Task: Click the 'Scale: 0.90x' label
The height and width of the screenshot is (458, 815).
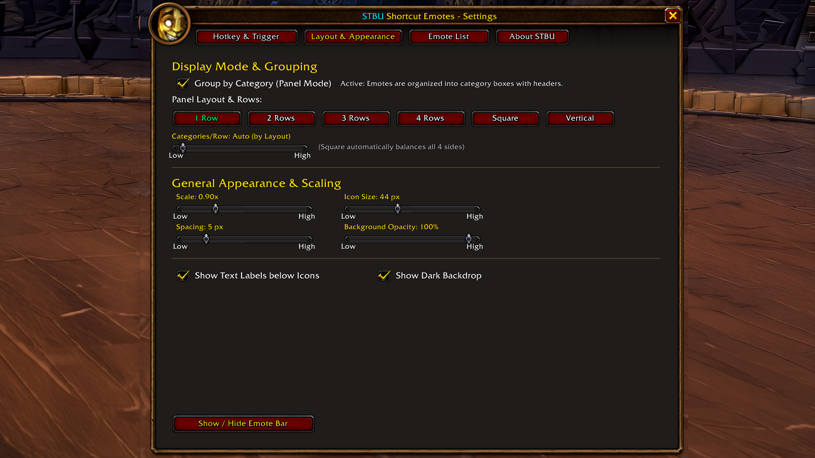Action: tap(197, 197)
